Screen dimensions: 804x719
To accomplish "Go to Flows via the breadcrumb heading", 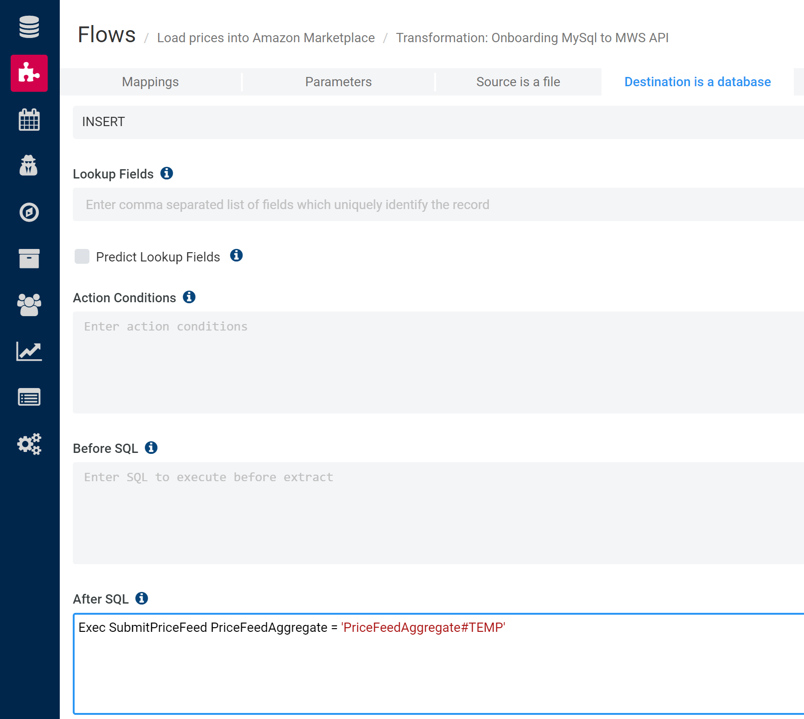I will click(107, 35).
